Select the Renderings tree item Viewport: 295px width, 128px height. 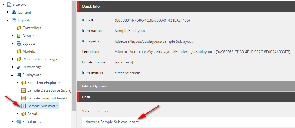coord(32,67)
